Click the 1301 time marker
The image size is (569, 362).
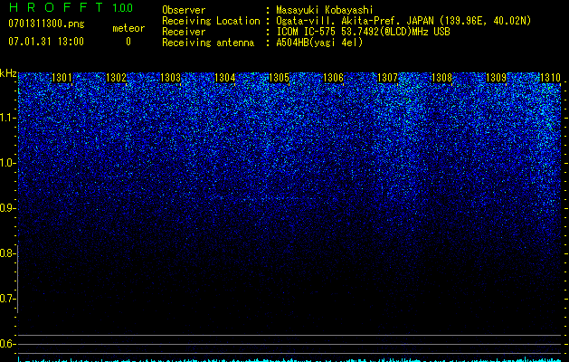coord(62,77)
